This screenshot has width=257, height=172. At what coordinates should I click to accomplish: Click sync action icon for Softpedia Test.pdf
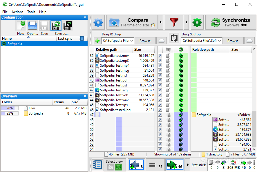(x=181, y=80)
